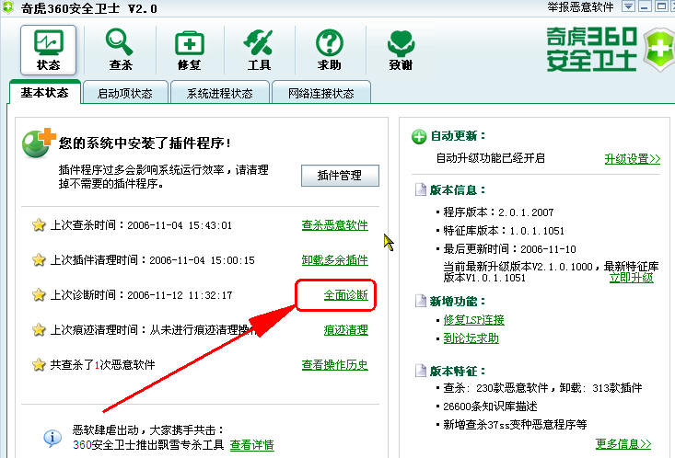This screenshot has height=458, width=675.
Task: Open the 致谢 thanks heart icon
Action: tap(401, 50)
